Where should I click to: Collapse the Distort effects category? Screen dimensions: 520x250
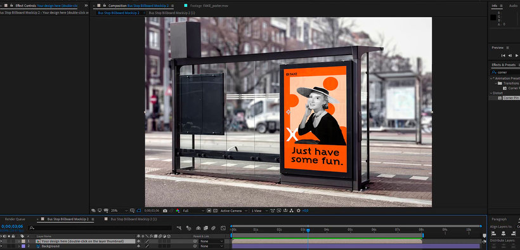pyautogui.click(x=491, y=93)
